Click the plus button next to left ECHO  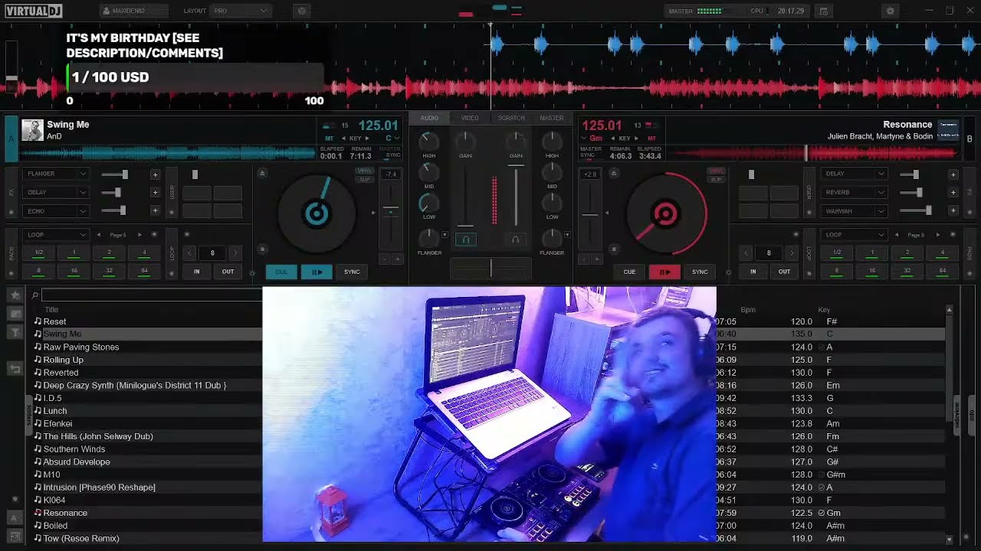coord(155,211)
